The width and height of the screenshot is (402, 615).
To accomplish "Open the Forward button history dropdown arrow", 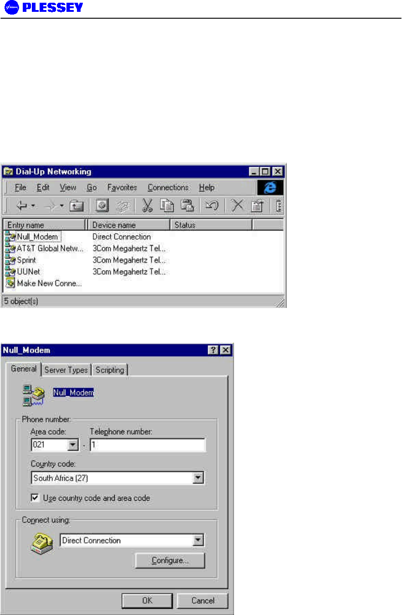I will click(x=61, y=206).
